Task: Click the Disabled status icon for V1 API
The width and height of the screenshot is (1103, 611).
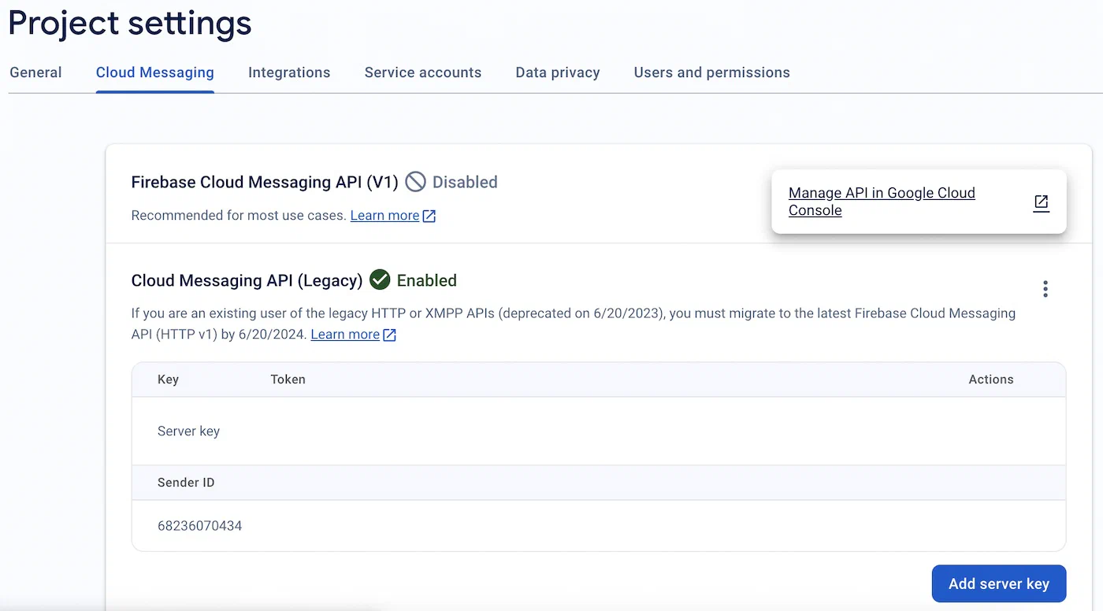Action: (x=415, y=182)
